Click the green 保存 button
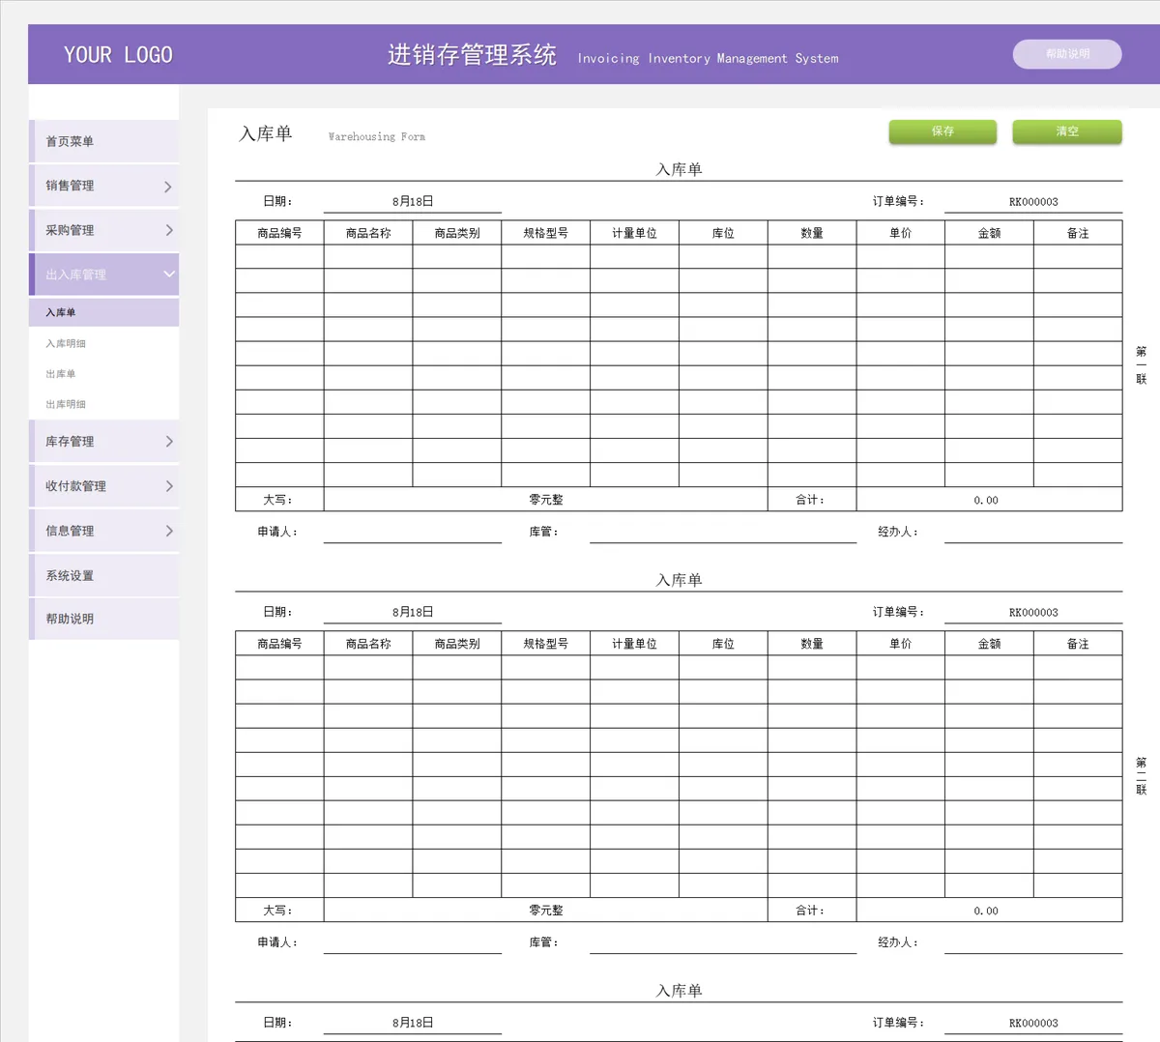Screen dimensions: 1160x1042 pyautogui.click(x=942, y=131)
